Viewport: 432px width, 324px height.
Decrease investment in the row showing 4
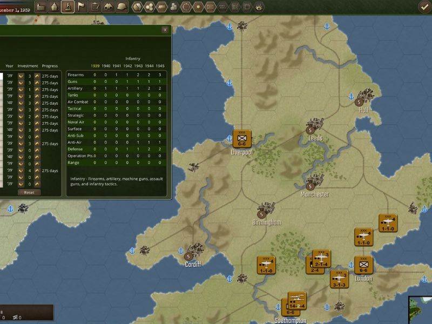click(x=21, y=171)
